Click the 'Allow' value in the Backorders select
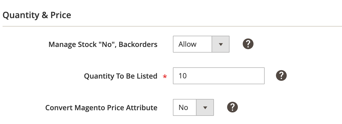This screenshot has width=342, height=124. pos(188,44)
